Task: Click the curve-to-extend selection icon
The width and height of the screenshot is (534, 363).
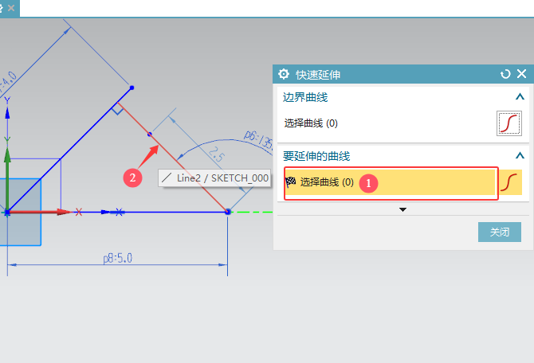Action: tap(510, 182)
